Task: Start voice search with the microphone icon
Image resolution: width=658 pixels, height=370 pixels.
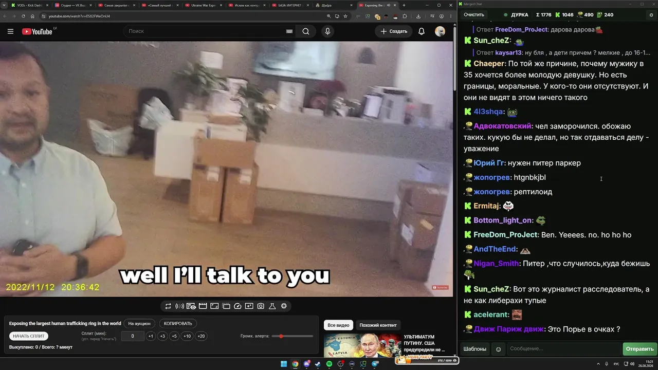Action: click(327, 31)
